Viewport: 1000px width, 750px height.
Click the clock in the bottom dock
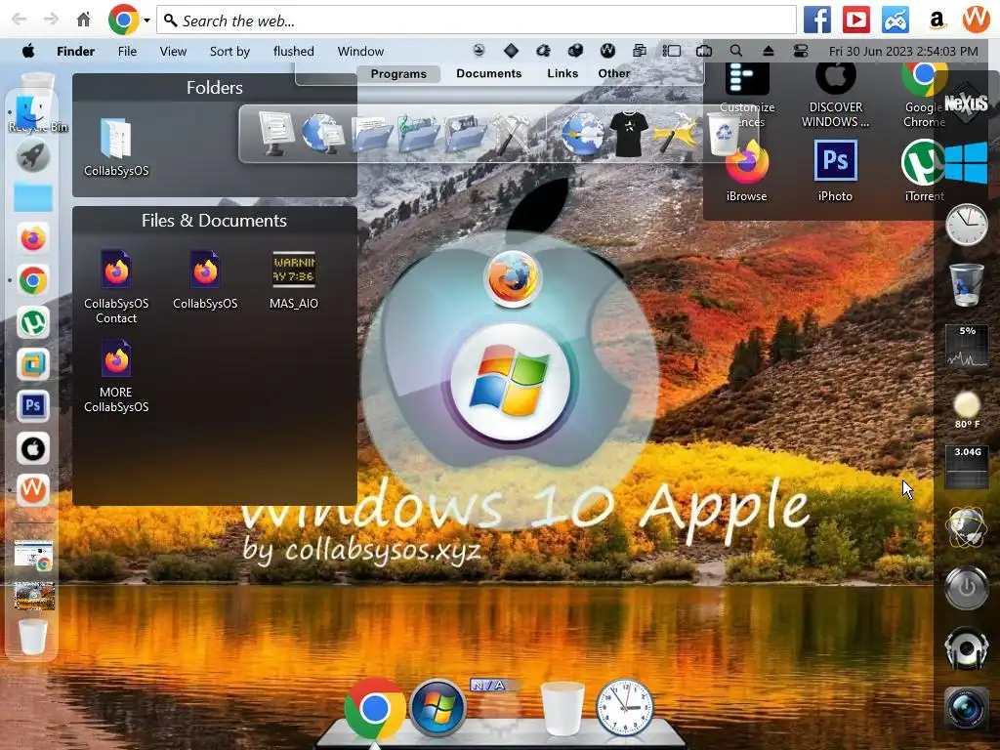coord(625,708)
